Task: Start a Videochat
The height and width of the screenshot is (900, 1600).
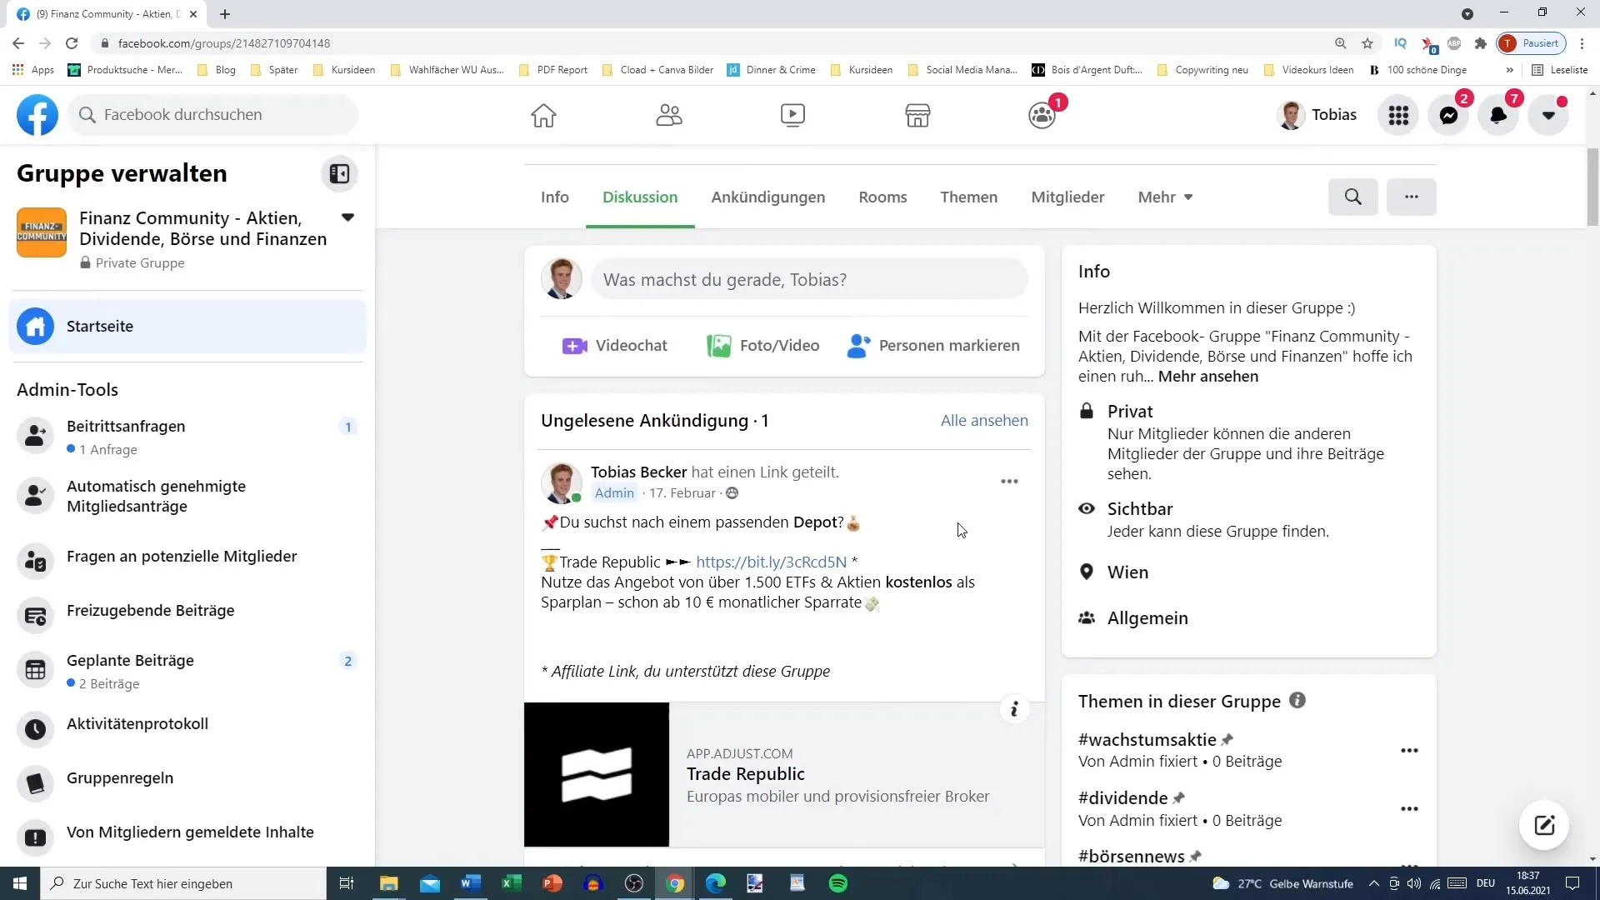Action: click(615, 346)
